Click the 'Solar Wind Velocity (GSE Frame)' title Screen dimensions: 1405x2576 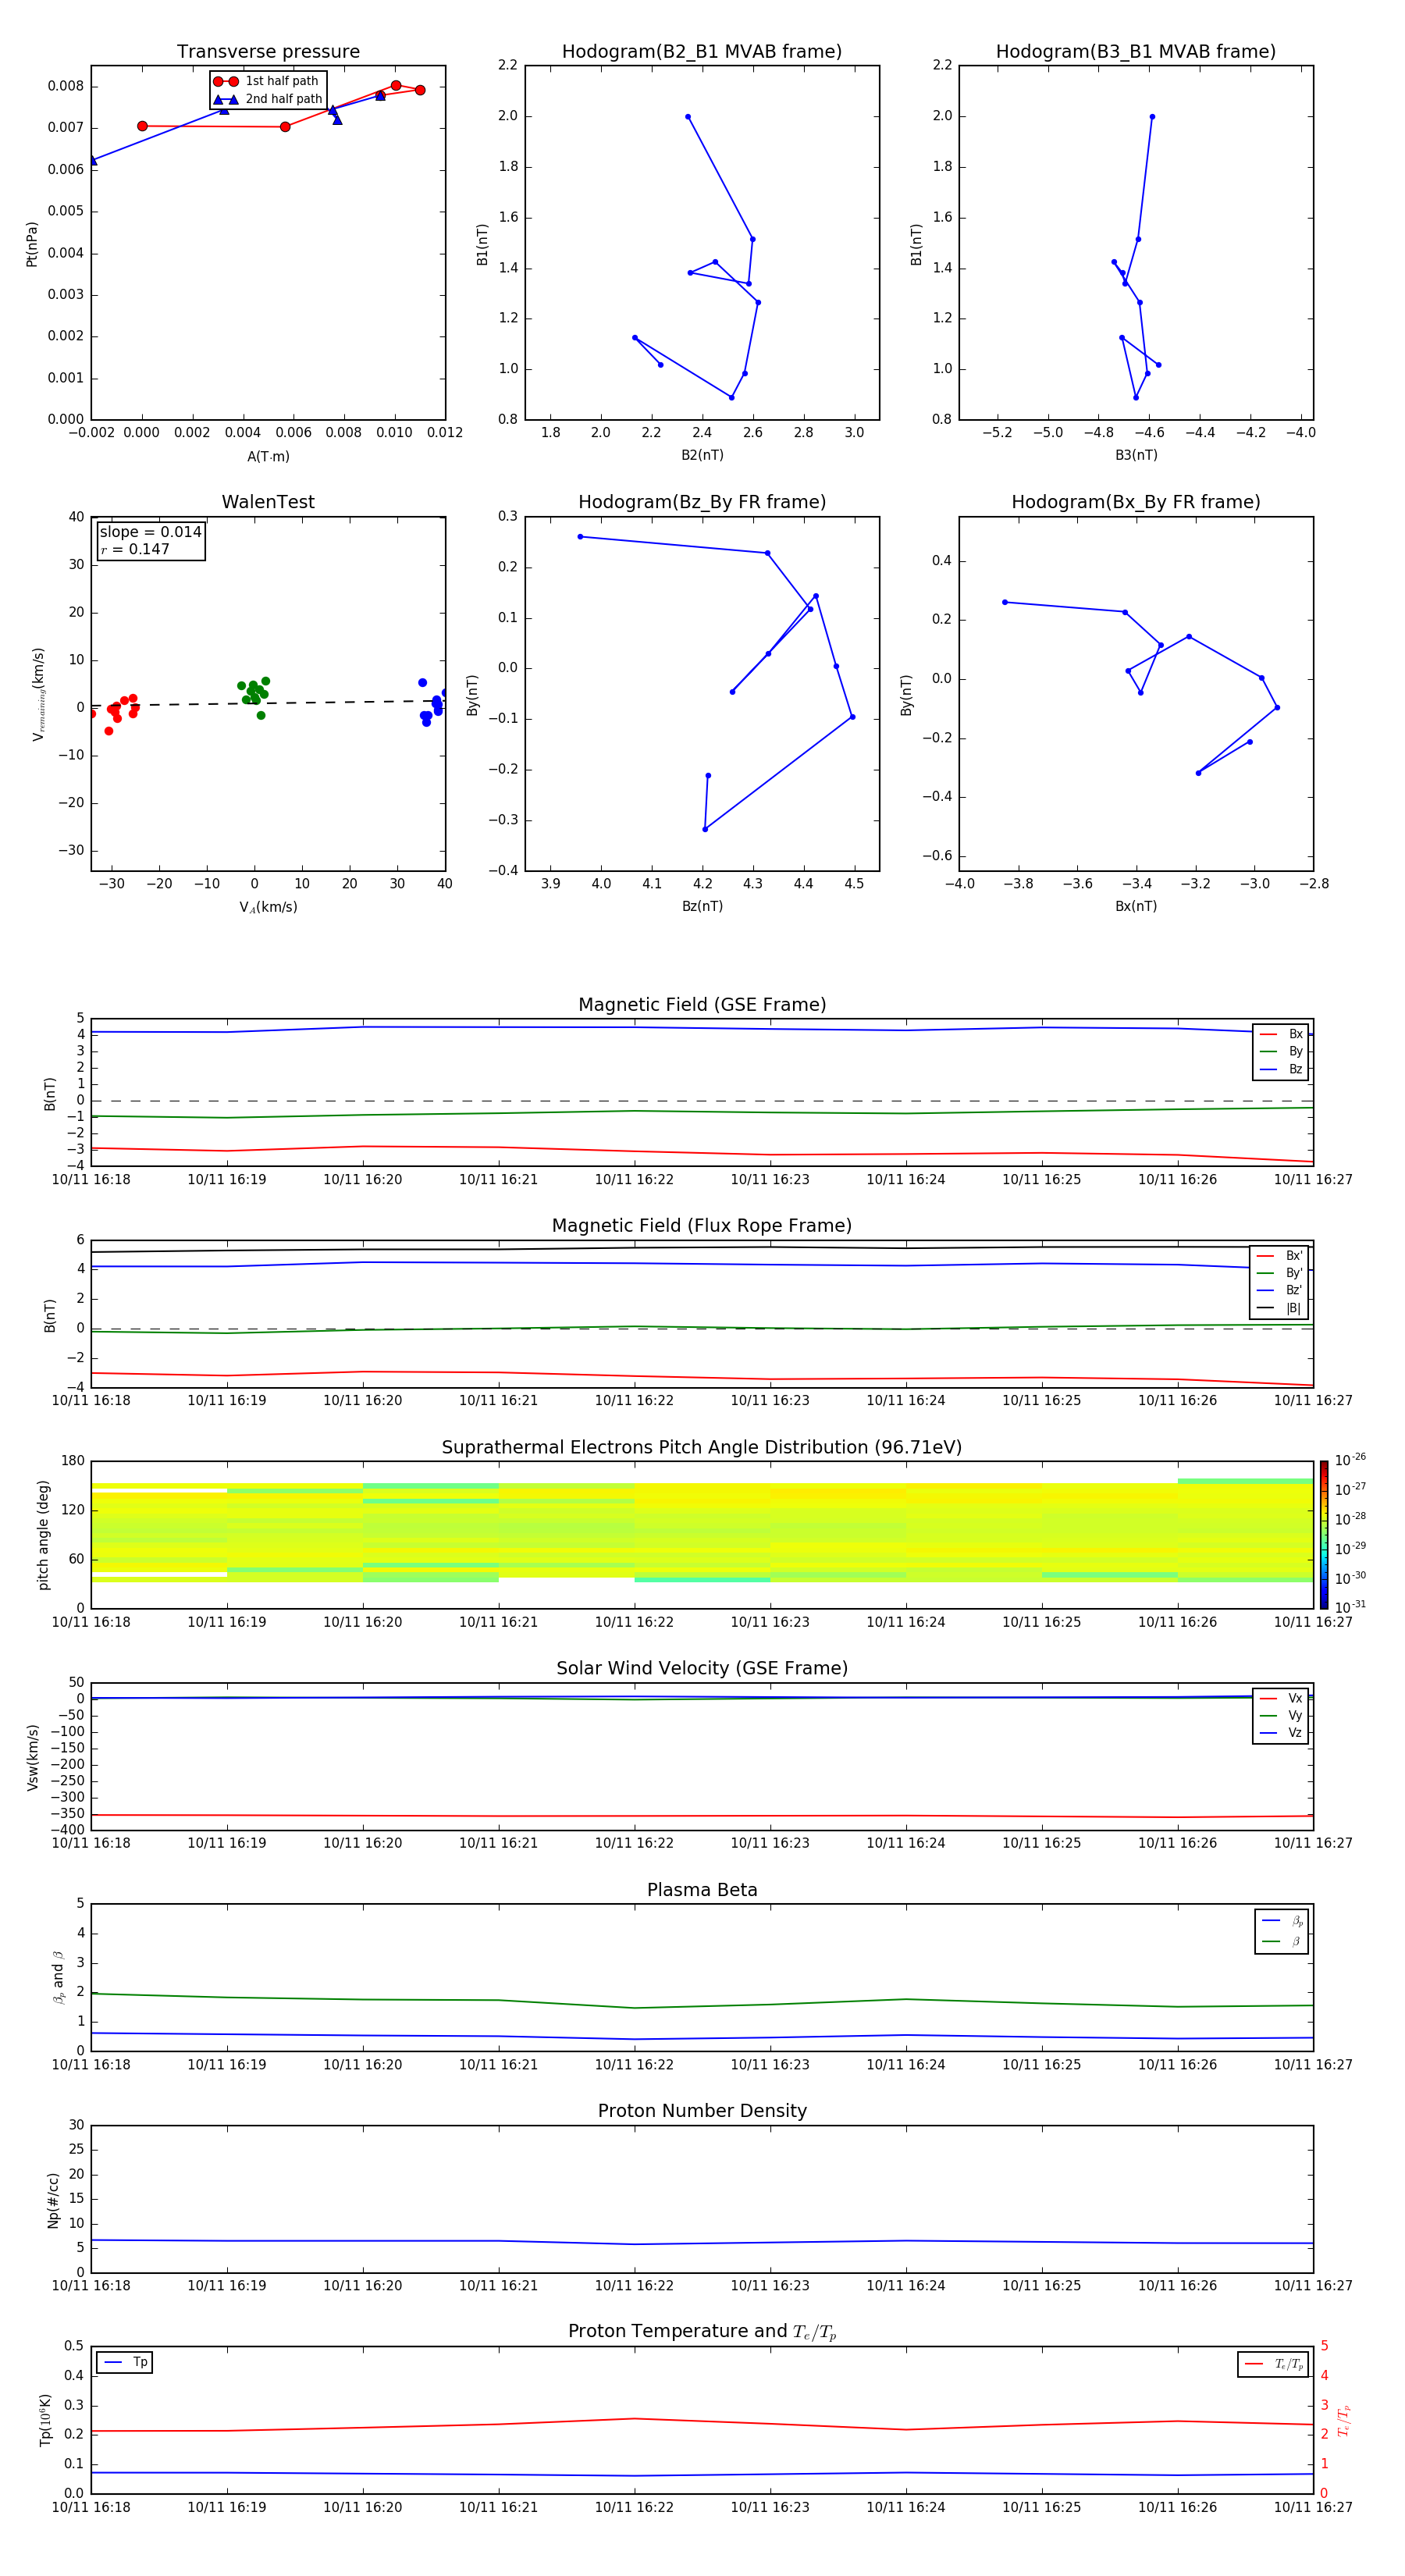point(702,1668)
